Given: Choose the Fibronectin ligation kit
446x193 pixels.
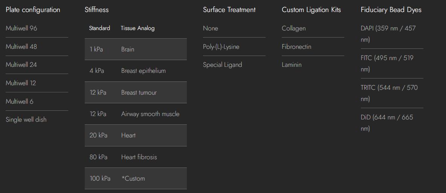Looking at the screenshot, I should coord(296,47).
